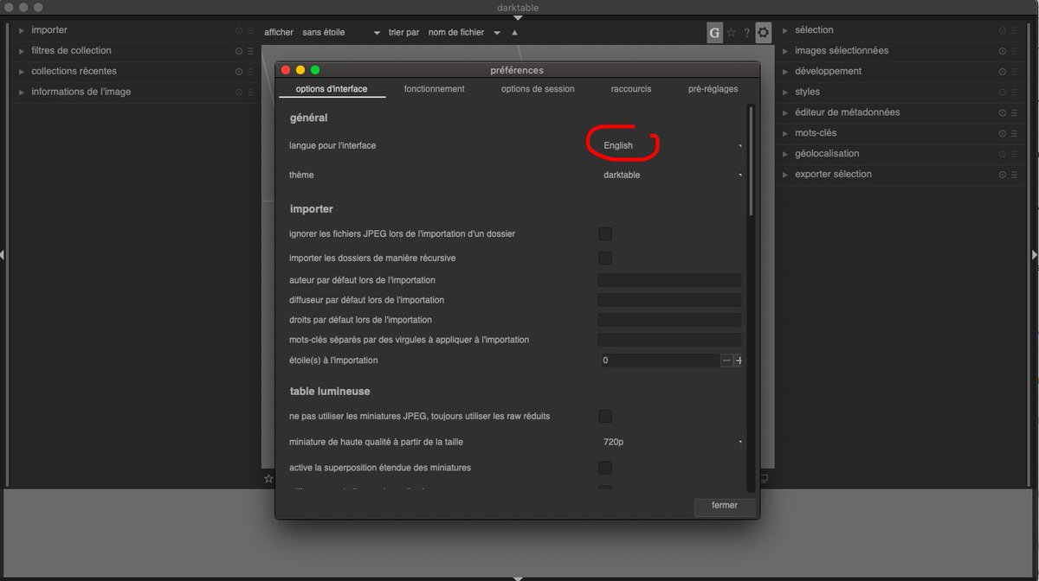Reset the 'géolocalisation' module
Viewport: 1039px width, 581px height.
pyautogui.click(x=1003, y=154)
